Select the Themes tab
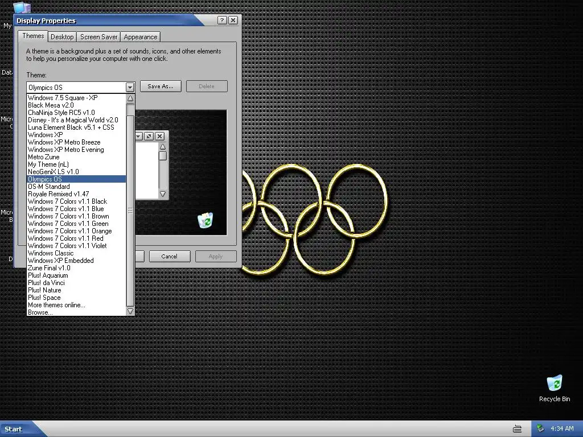583x437 pixels. coord(33,36)
